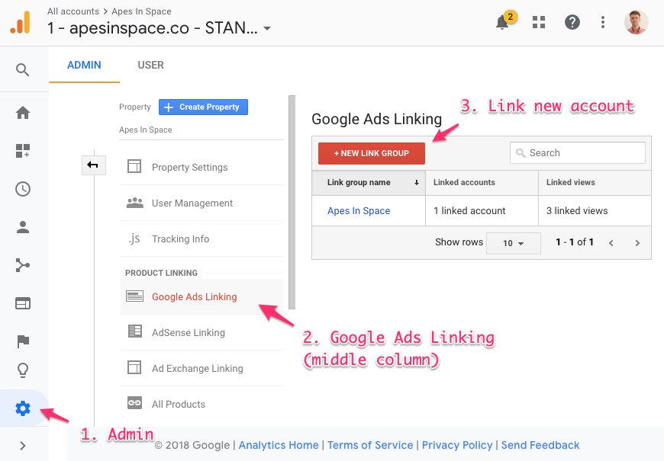Click the Google Analytics logo
664x461 pixels.
(x=21, y=22)
